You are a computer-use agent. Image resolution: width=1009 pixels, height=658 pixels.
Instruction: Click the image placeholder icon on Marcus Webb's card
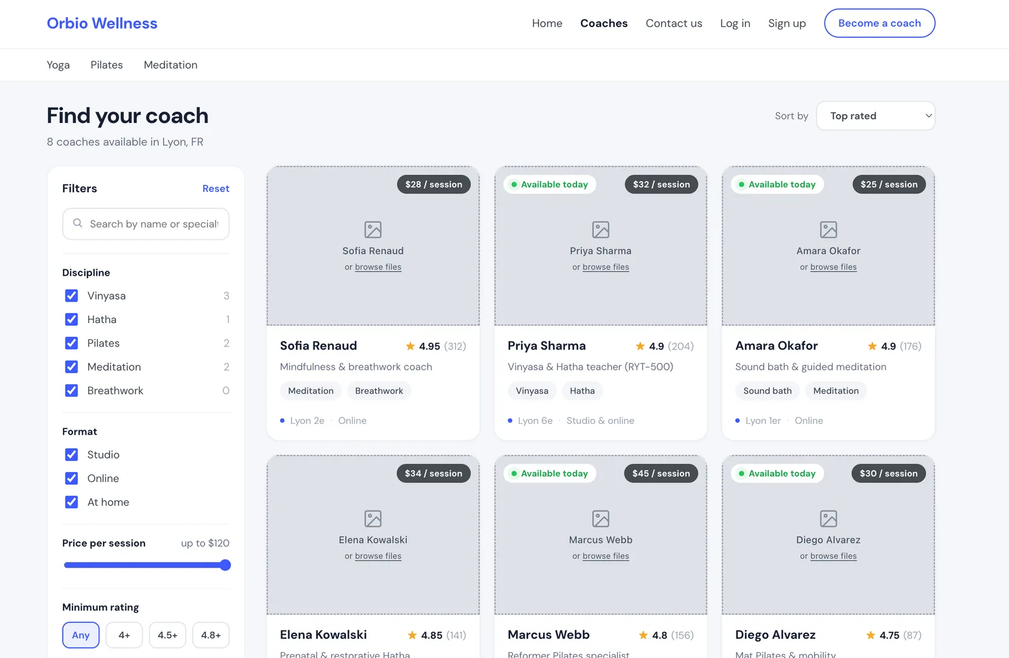pyautogui.click(x=600, y=519)
